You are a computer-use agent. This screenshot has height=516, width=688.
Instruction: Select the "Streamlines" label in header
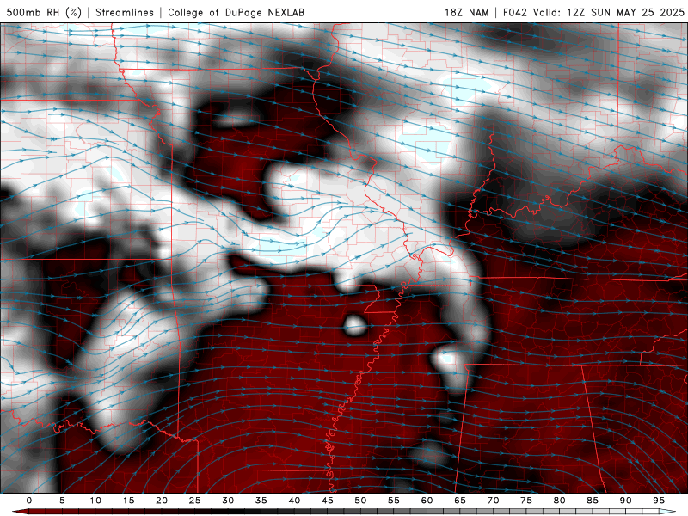pos(125,12)
